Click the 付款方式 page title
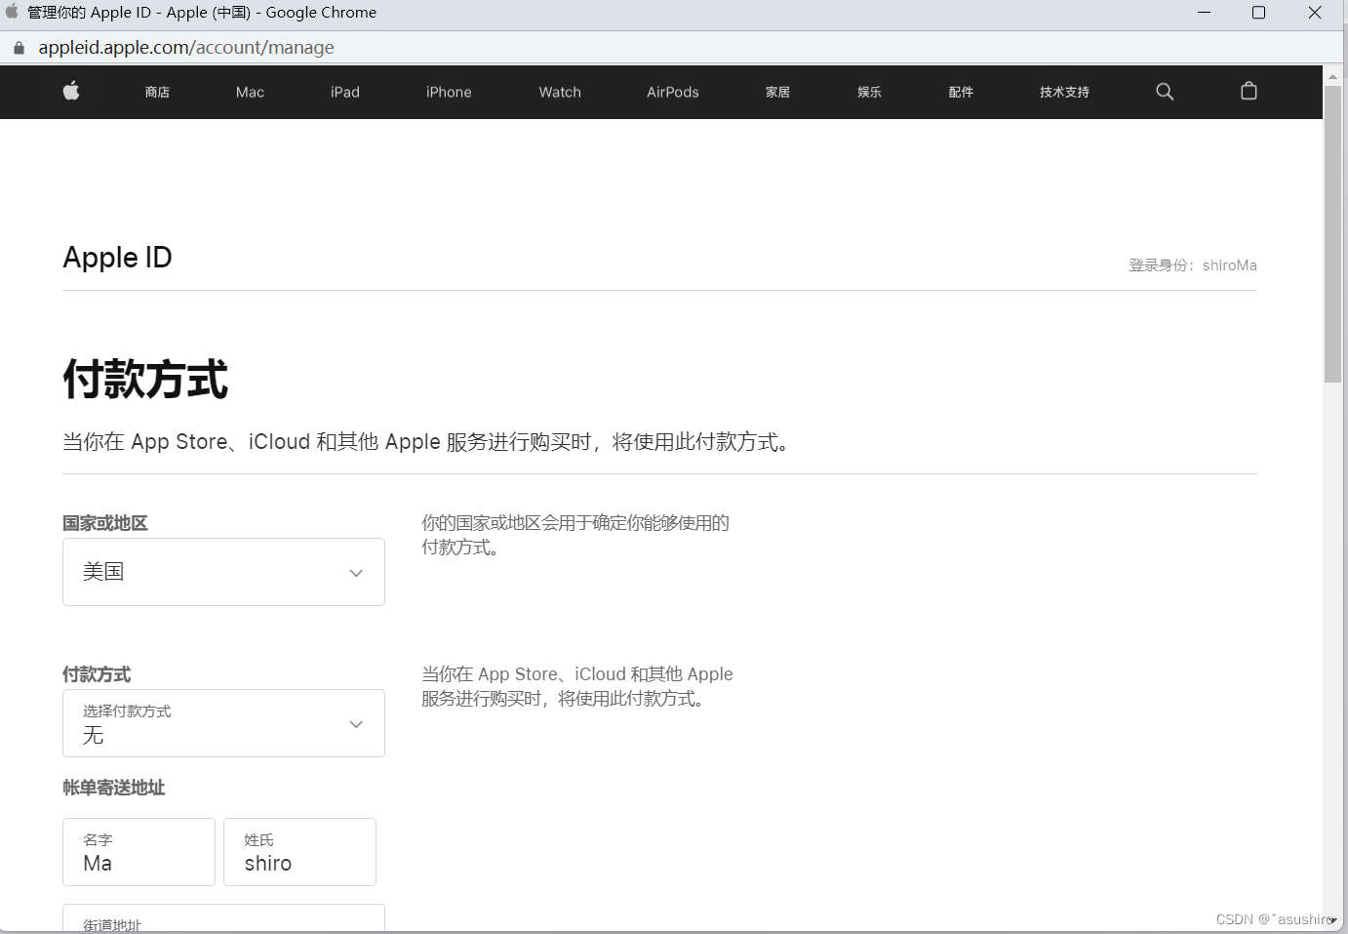The height and width of the screenshot is (934, 1348). [145, 379]
